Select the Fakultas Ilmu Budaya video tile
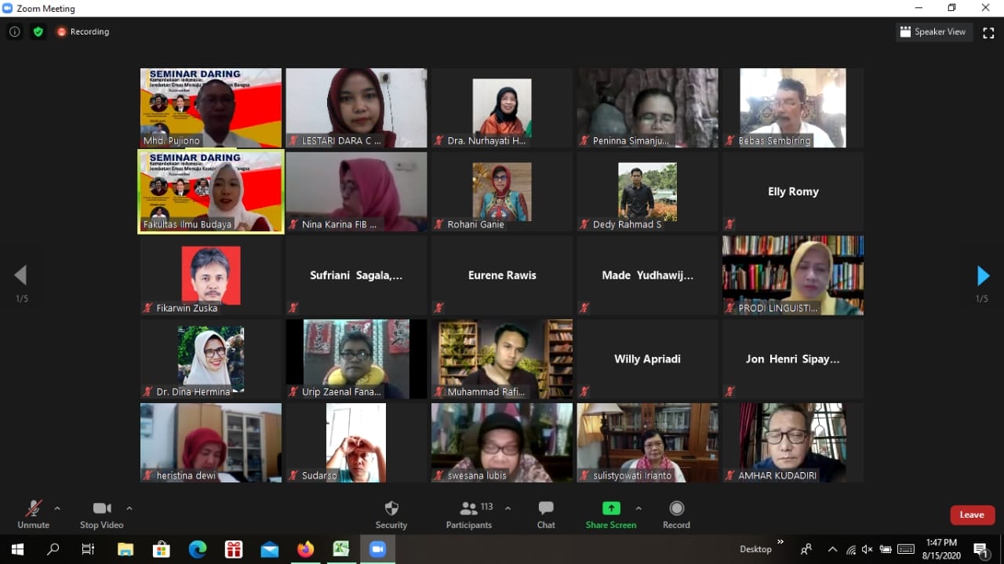Image resolution: width=1004 pixels, height=564 pixels. [210, 191]
